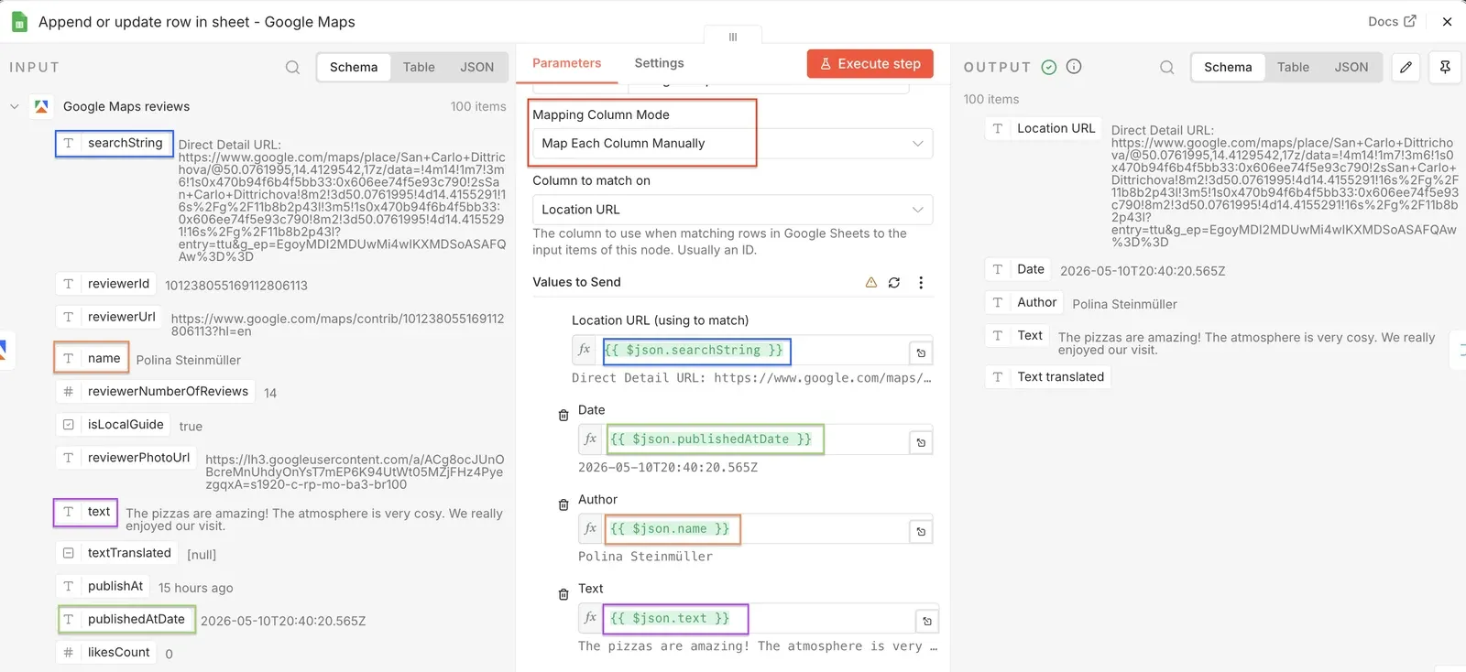Click fx icon on the Text field
Image resolution: width=1466 pixels, height=672 pixels.
tap(590, 618)
